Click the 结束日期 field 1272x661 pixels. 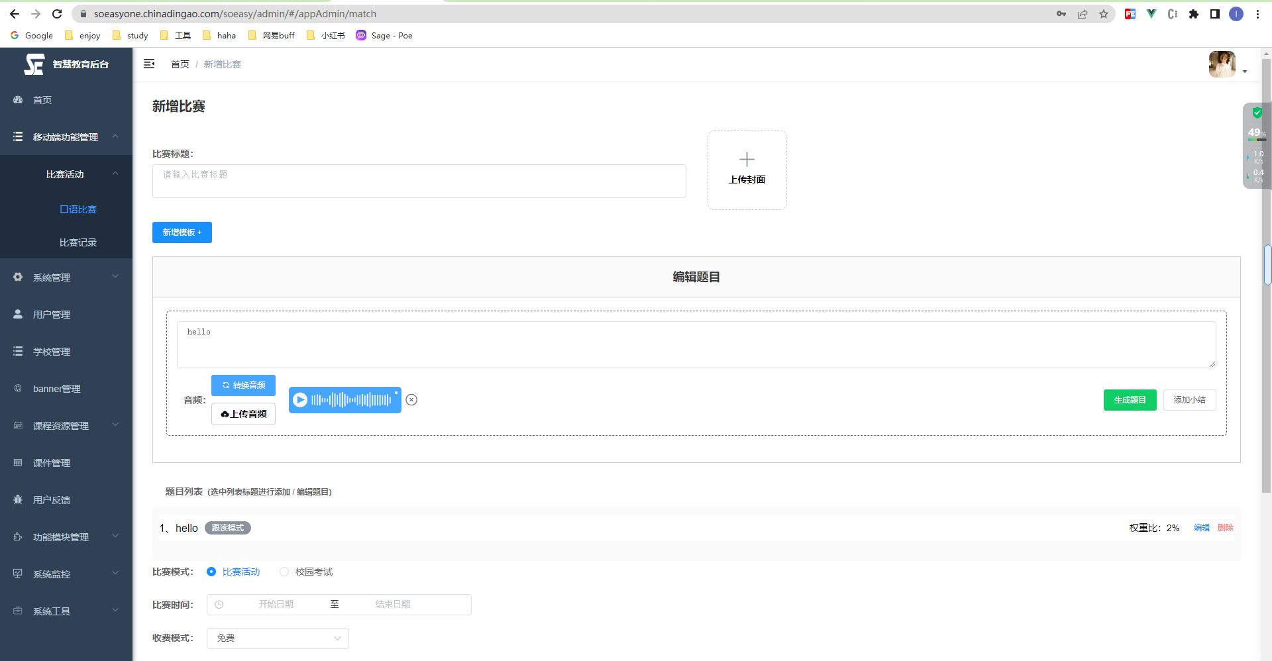click(393, 605)
